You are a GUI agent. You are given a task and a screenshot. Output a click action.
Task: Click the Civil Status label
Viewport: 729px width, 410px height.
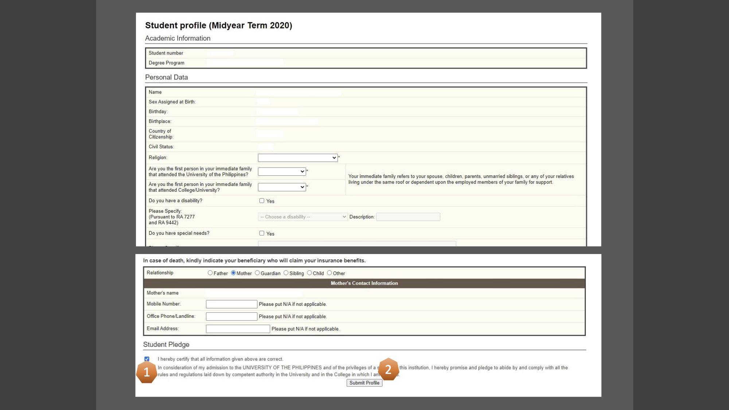[x=161, y=147]
